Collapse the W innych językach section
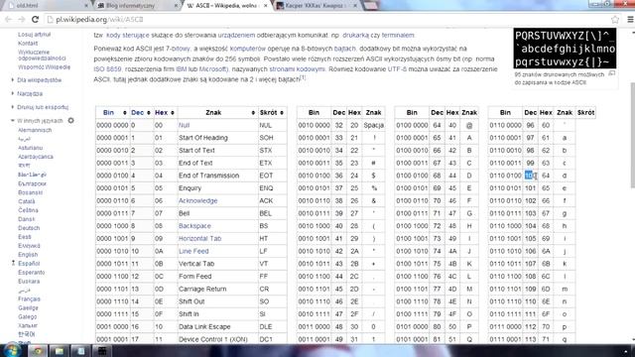 [x=40, y=121]
